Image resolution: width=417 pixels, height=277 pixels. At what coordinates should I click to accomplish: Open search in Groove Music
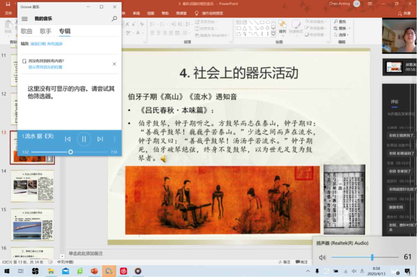click(114, 19)
